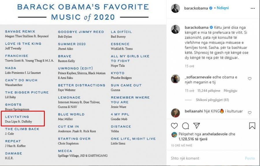
Task: Open bellaanahi's profile avatar
Action: click(175, 113)
